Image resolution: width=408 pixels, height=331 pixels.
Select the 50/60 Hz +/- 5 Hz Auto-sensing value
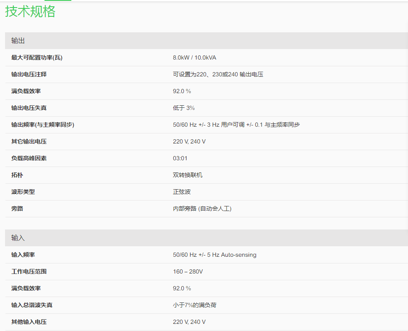click(214, 255)
